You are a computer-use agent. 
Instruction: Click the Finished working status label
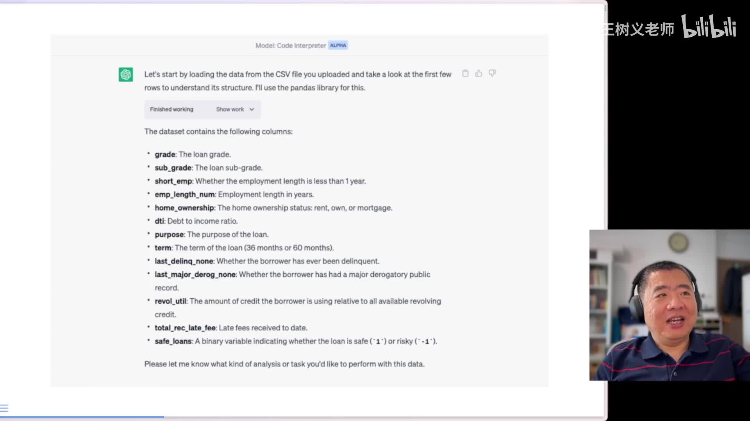tap(171, 110)
